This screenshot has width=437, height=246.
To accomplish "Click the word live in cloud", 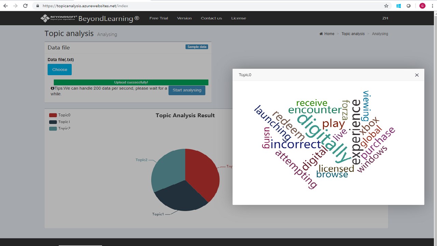I will click(340, 134).
